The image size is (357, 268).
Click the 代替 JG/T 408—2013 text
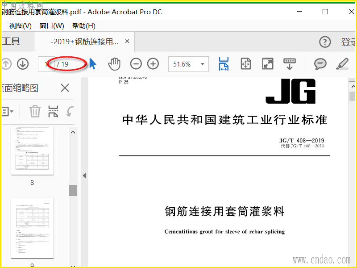[303, 146]
